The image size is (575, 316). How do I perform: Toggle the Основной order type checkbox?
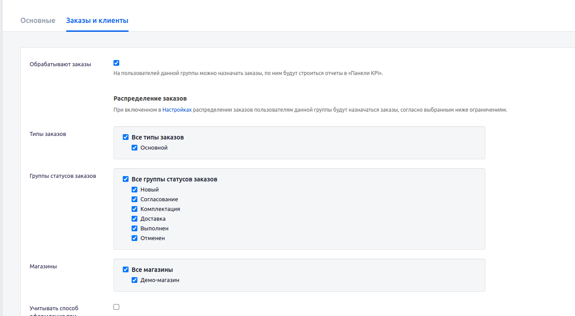click(135, 148)
